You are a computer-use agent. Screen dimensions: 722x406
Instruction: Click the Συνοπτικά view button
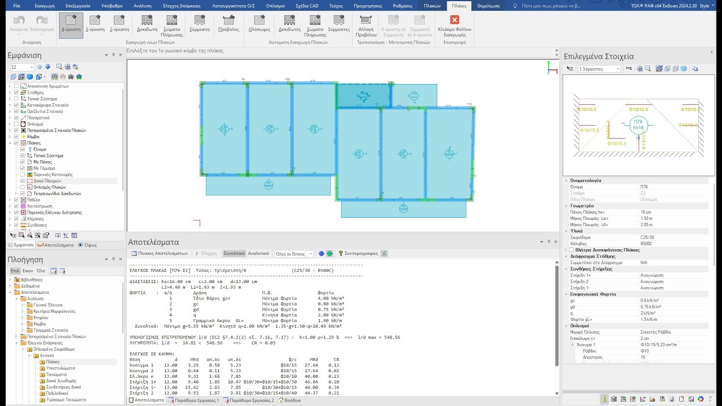click(x=234, y=254)
